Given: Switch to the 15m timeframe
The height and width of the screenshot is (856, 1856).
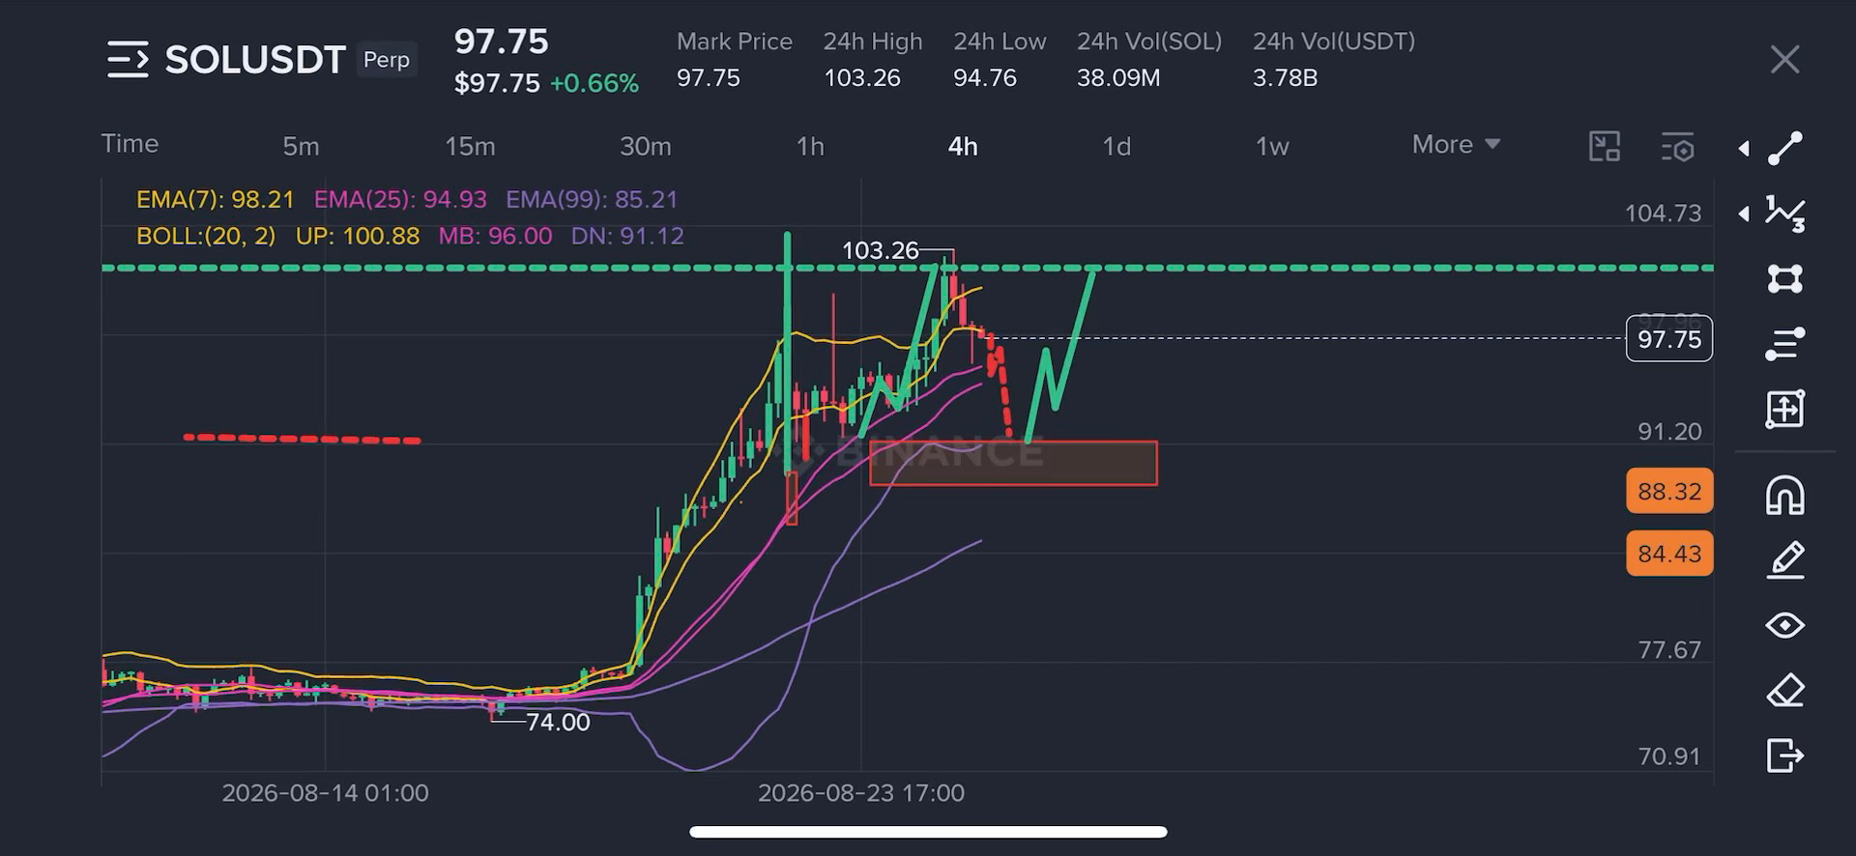Looking at the screenshot, I should click(470, 146).
